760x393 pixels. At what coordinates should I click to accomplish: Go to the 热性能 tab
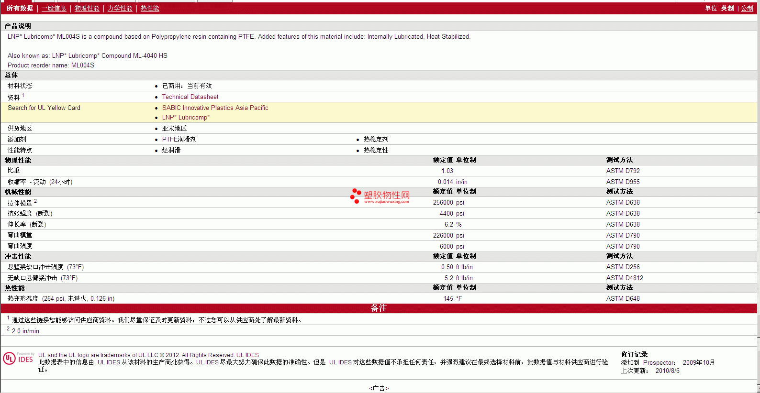(150, 9)
